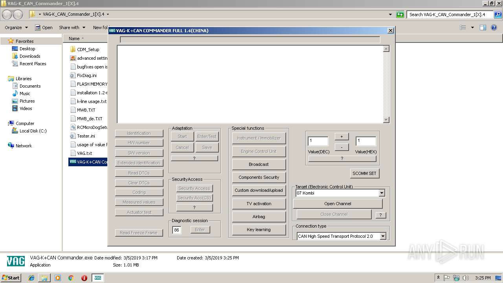503x283 pixels.
Task: Click Open in Explorer toolbar
Action: [x=44, y=28]
